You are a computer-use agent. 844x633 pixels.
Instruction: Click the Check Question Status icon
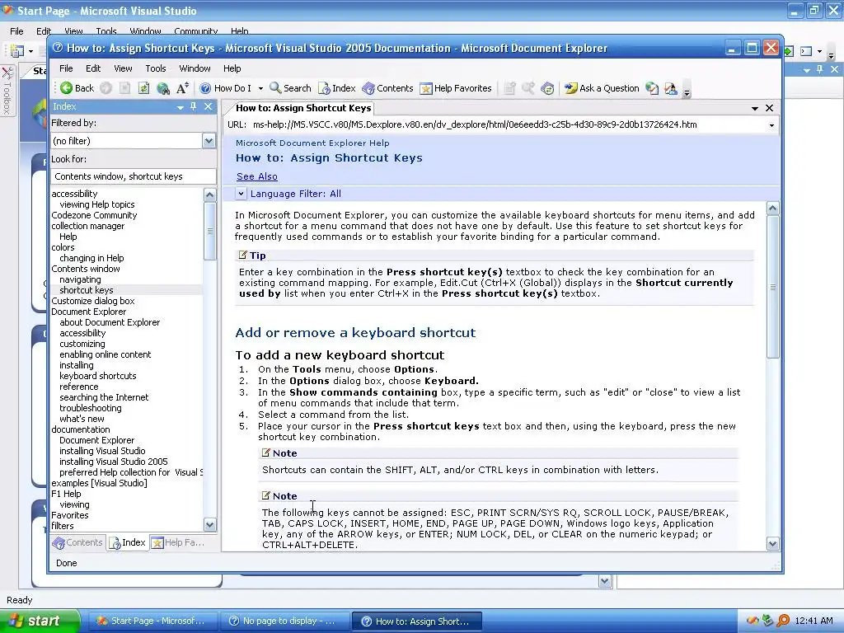tap(652, 88)
